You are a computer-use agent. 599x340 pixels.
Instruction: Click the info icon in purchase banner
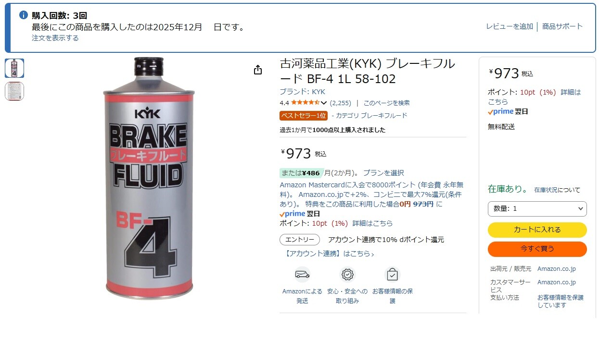24,15
